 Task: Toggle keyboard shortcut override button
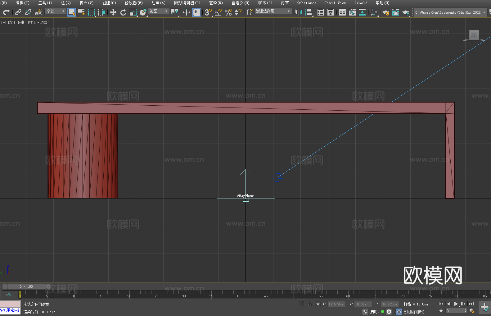[196, 12]
